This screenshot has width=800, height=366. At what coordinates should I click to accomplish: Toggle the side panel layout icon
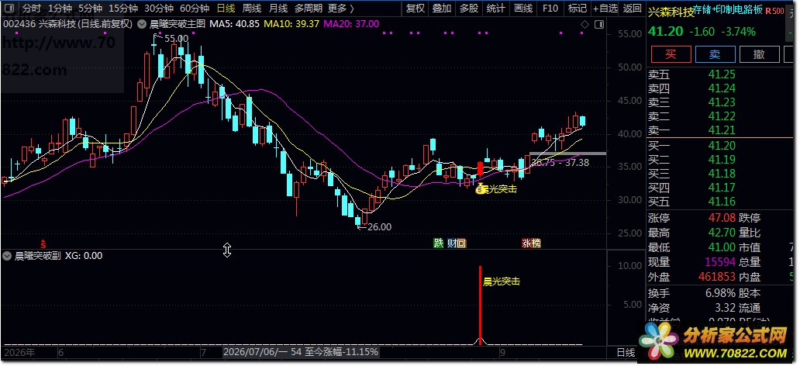599,24
